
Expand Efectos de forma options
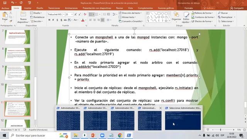202,21
